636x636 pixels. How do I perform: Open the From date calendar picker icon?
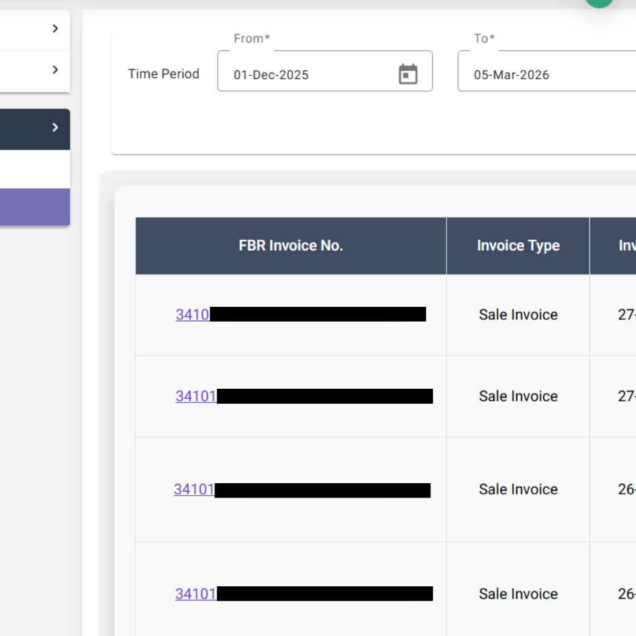point(407,74)
